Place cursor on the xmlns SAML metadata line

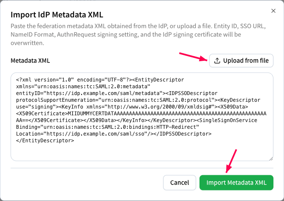click(x=83, y=87)
